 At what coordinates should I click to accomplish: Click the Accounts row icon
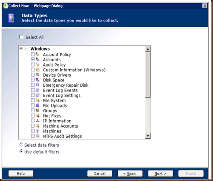coord(38,59)
